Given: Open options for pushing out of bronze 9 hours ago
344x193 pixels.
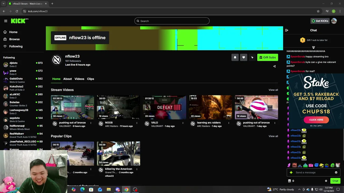Looking at the screenshot, I should (x=91, y=123).
